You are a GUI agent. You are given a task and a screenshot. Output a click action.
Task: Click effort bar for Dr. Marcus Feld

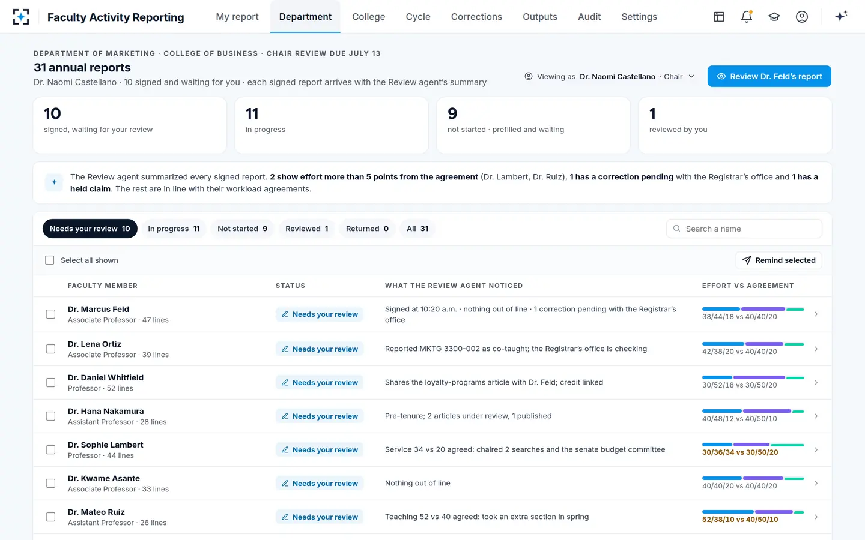click(753, 310)
